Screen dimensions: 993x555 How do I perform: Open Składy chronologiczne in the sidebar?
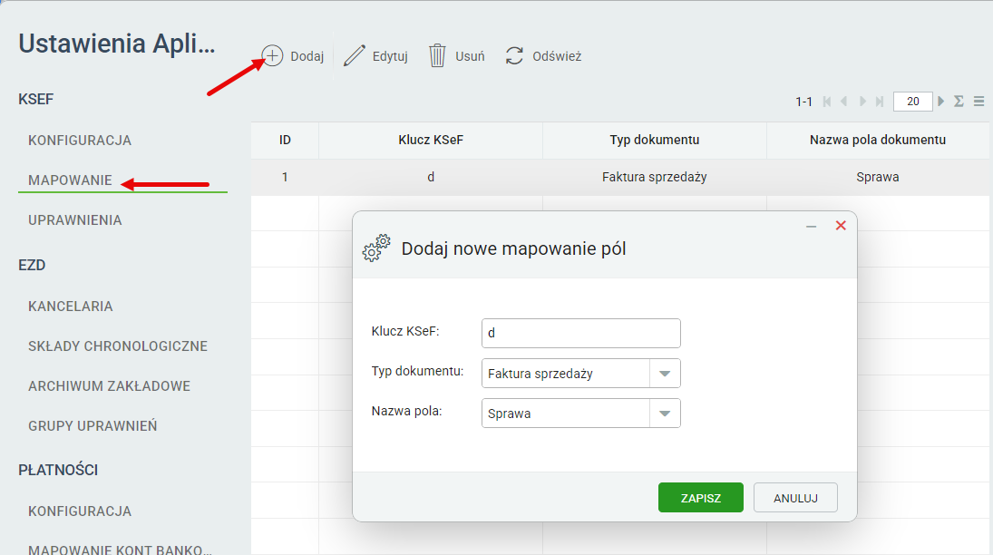(x=118, y=346)
